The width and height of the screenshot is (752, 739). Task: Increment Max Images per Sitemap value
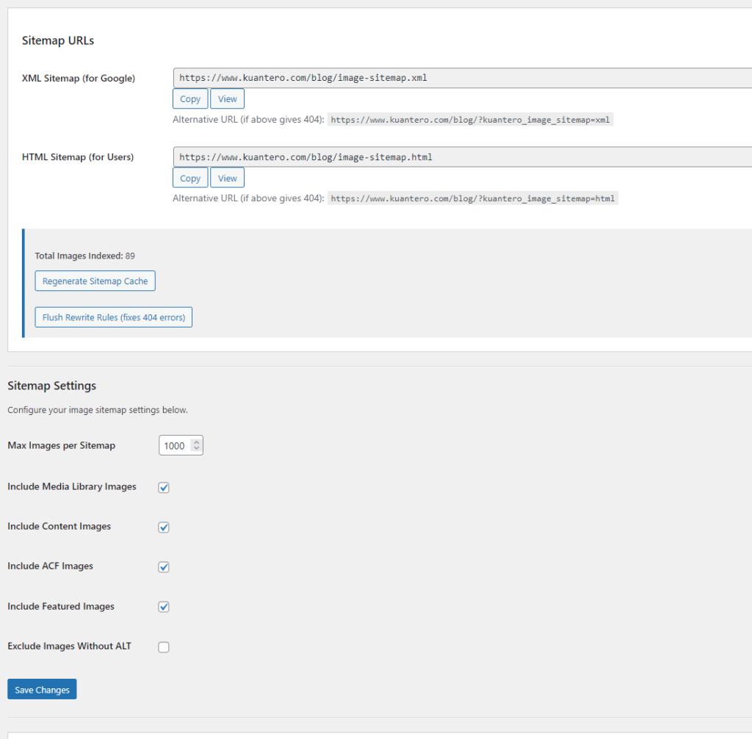[197, 441]
